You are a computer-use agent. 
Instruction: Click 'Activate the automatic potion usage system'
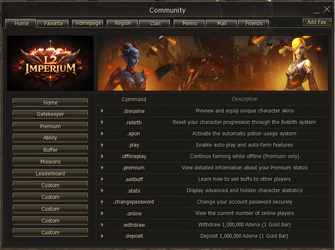244,134
